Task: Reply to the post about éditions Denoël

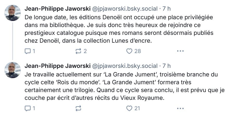Action: (28, 51)
